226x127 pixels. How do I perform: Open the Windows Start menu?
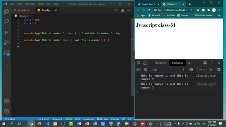4,124
